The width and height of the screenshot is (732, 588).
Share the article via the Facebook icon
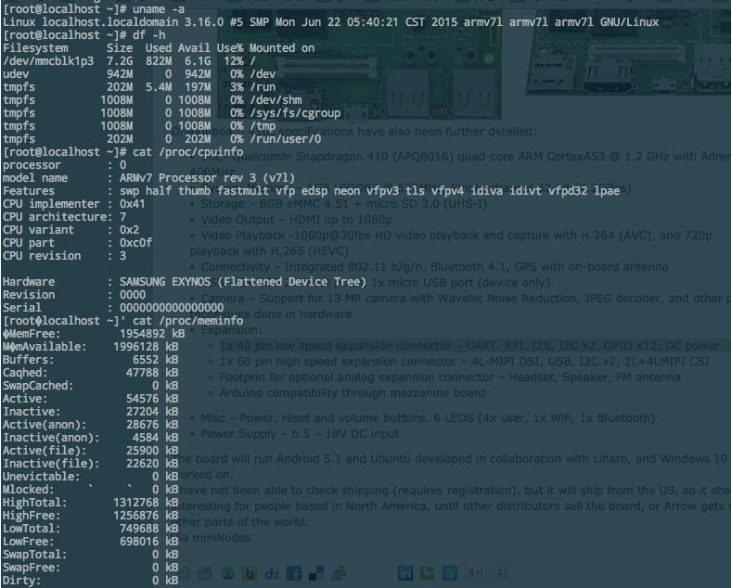(x=294, y=573)
